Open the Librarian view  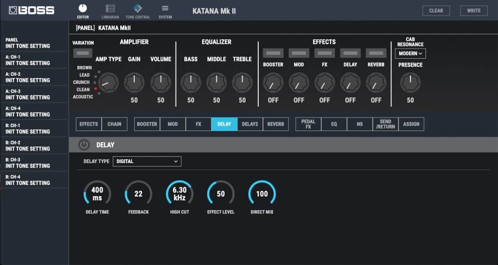[x=110, y=12]
